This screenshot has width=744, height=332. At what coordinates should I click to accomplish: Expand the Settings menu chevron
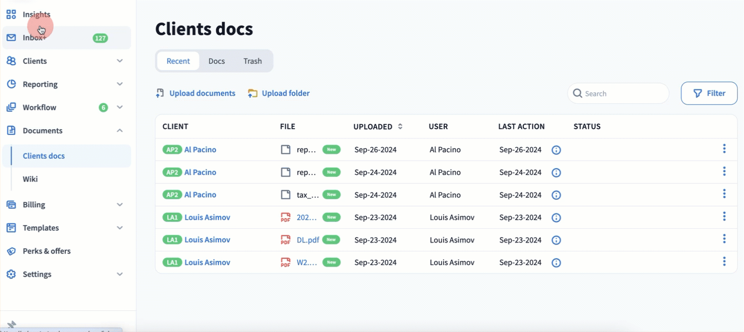120,274
